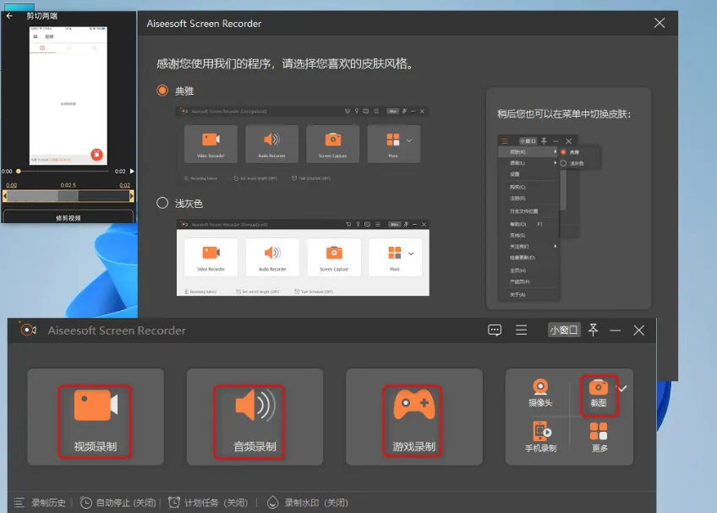717x513 pixels.
Task: Click the 剪切两端 title text
Action: pos(41,16)
